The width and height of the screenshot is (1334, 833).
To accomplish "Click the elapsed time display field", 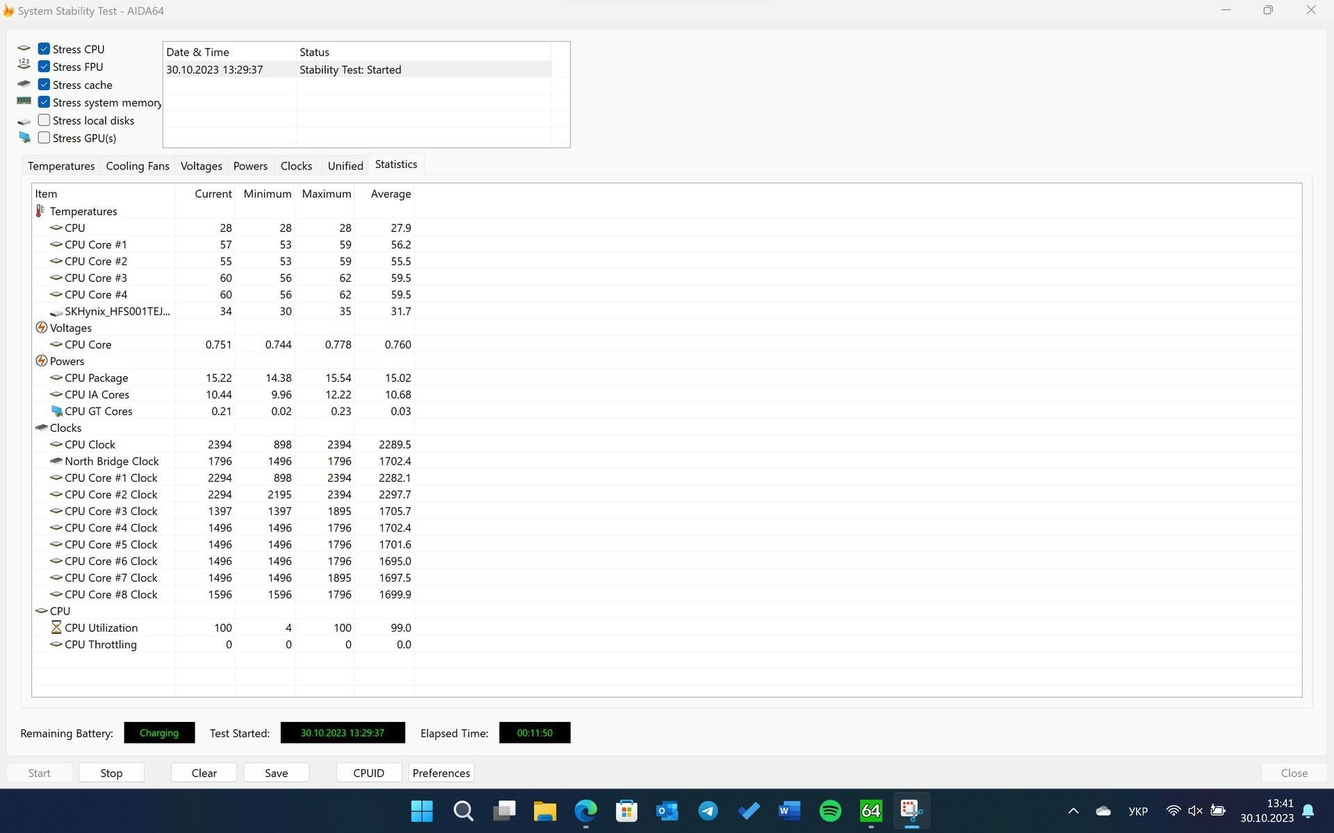I will pyautogui.click(x=535, y=732).
